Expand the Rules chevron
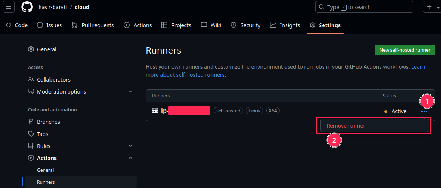441x188 pixels. pyautogui.click(x=131, y=146)
